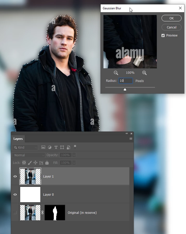
Task: Prevent auto-nesting artboard lock icon
Action: [x=41, y=163]
